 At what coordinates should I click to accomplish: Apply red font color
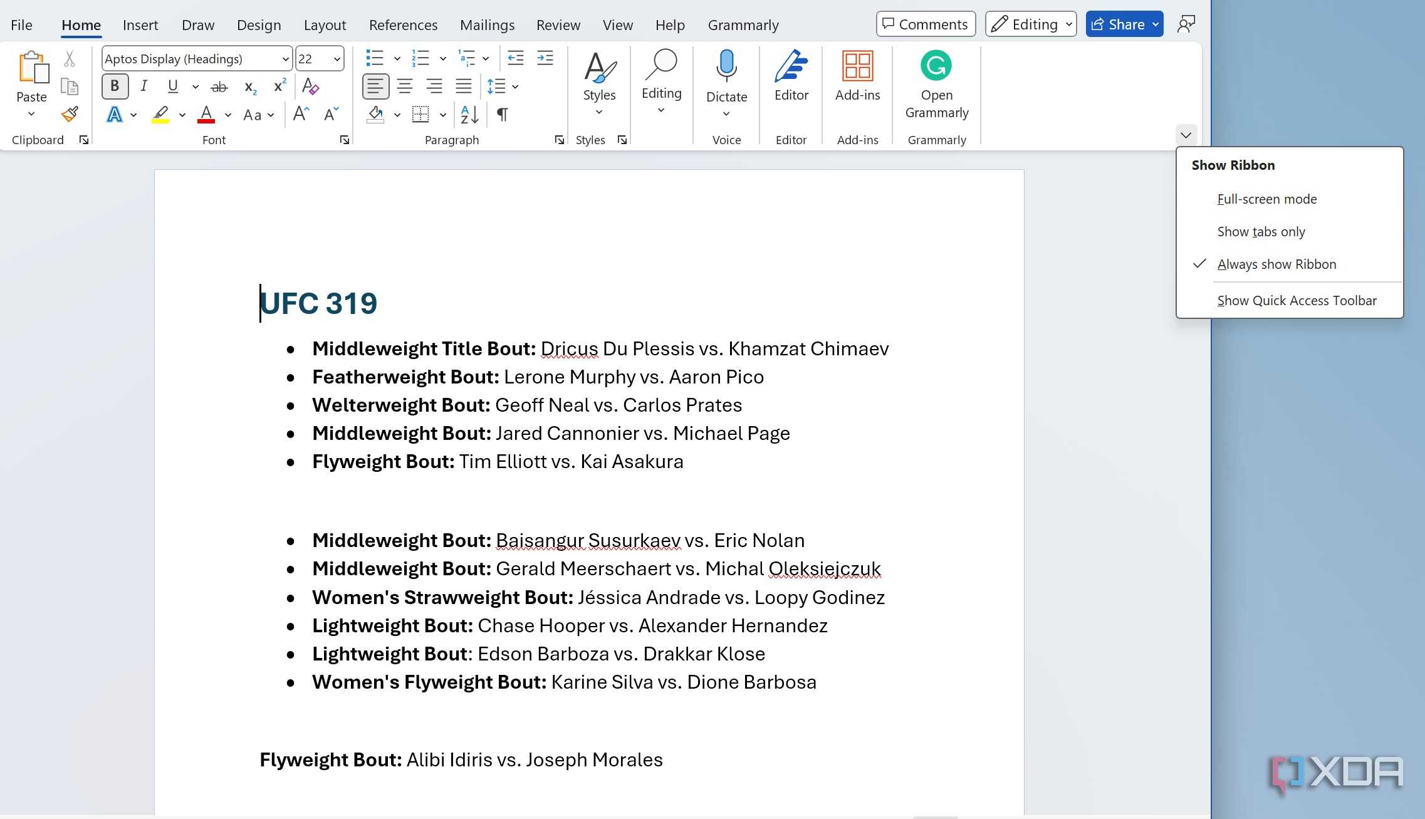click(206, 114)
